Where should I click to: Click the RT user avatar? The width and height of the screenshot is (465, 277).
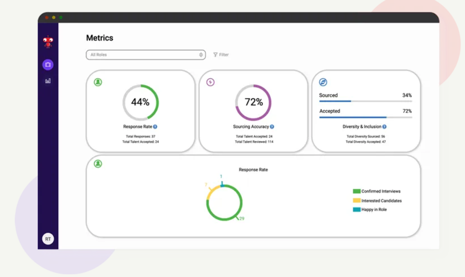[48, 239]
